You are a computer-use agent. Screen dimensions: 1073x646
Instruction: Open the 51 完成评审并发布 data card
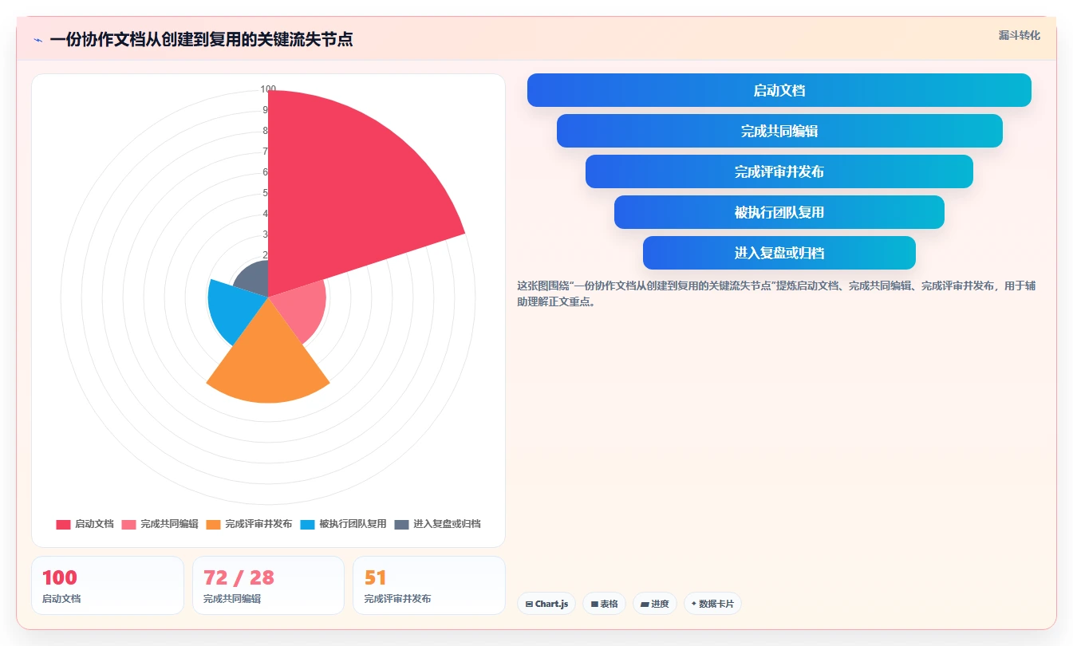tap(429, 585)
